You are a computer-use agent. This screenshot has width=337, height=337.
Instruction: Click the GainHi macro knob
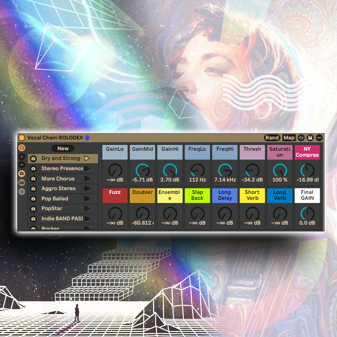(x=170, y=170)
